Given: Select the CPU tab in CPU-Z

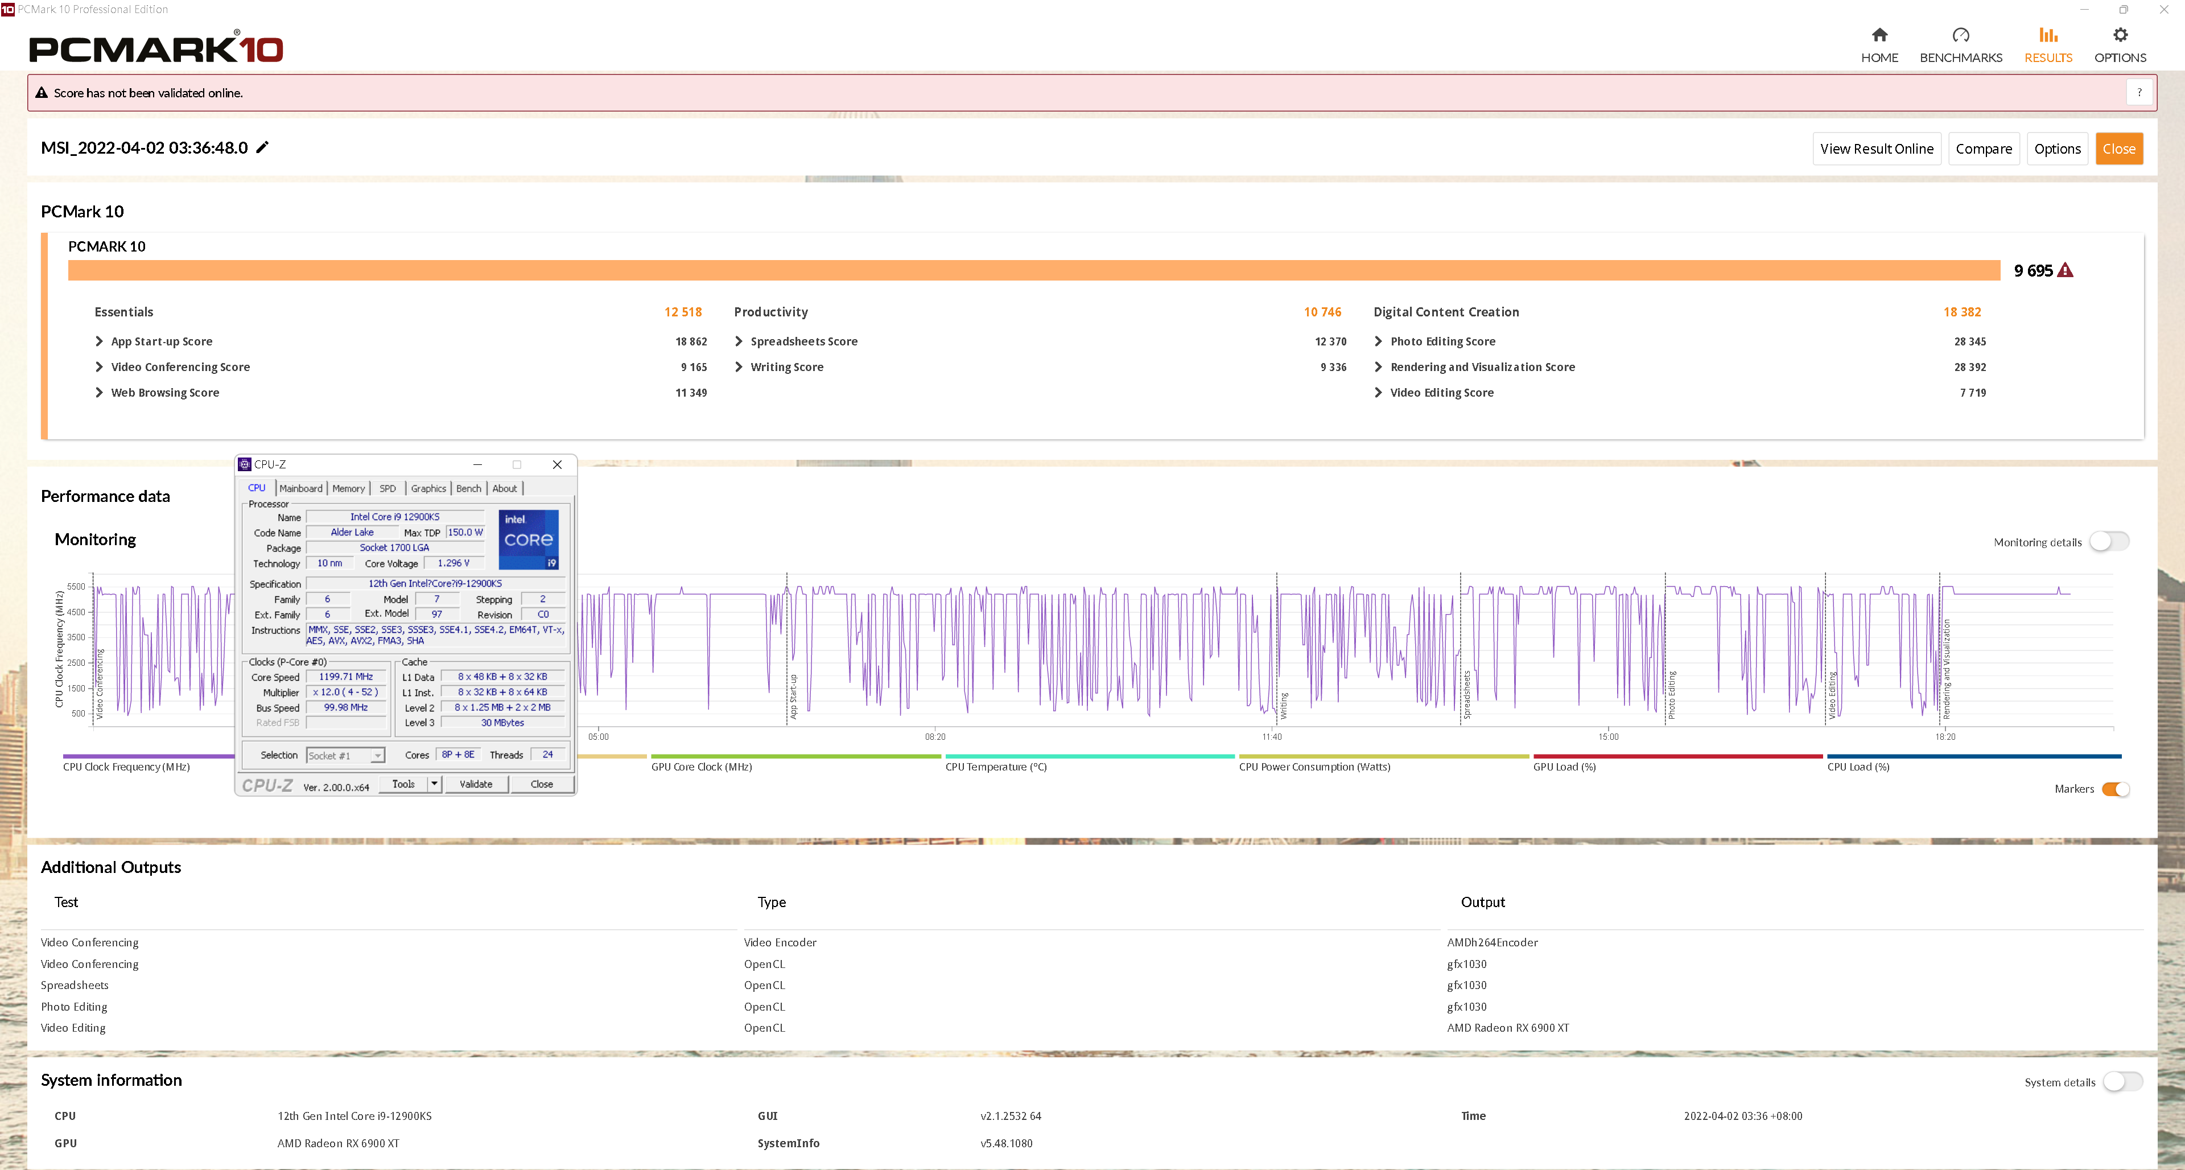Looking at the screenshot, I should pyautogui.click(x=257, y=488).
